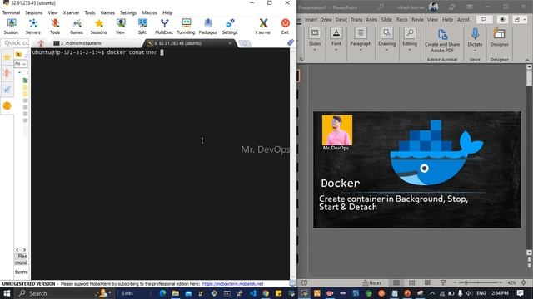
Task: Start the X server toolbar icon
Action: 263,27
